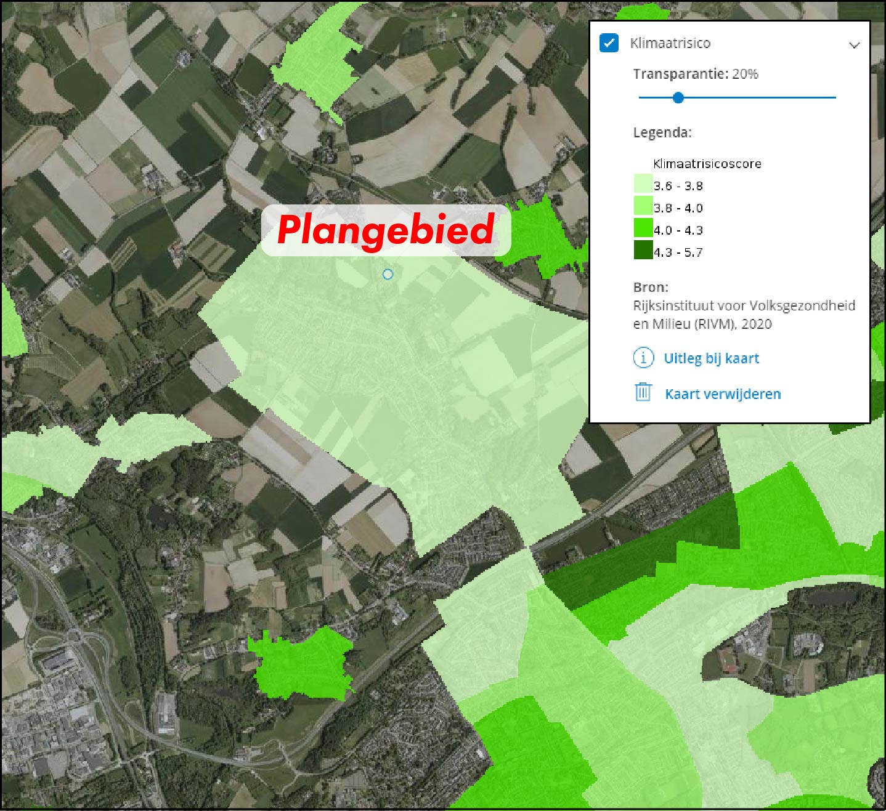Click the trash bin icon
886x811 pixels.
pyautogui.click(x=643, y=392)
